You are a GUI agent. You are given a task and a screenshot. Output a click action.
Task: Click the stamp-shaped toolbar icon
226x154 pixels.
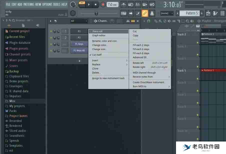pos(152,13)
